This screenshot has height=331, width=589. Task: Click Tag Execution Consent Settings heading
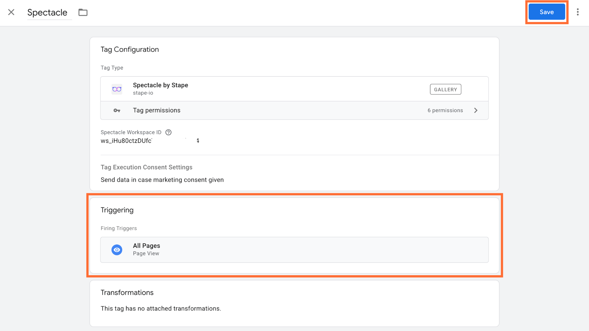coord(146,167)
